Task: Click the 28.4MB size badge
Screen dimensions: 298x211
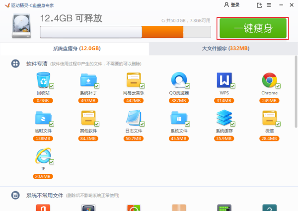Action: (269, 139)
